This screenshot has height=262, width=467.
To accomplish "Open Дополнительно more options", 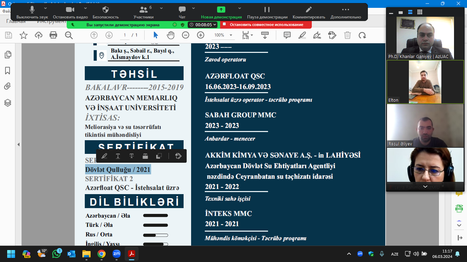I will point(346,13).
